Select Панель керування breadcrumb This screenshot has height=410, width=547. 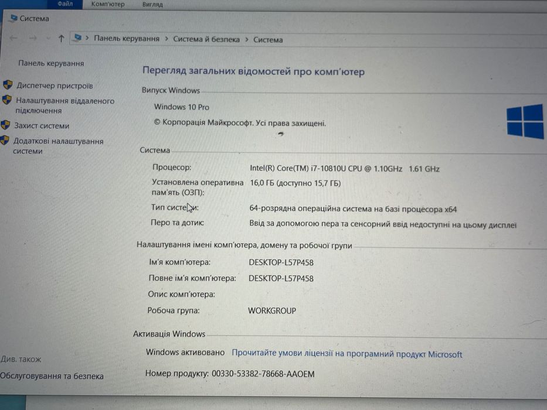[127, 38]
